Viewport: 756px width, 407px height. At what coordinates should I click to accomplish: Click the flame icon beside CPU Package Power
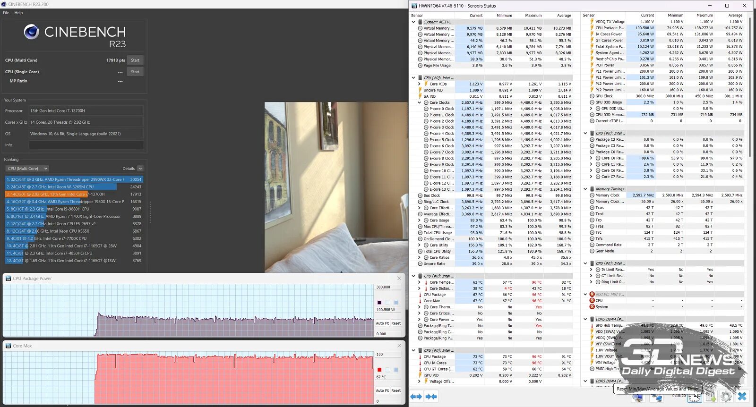pos(592,28)
